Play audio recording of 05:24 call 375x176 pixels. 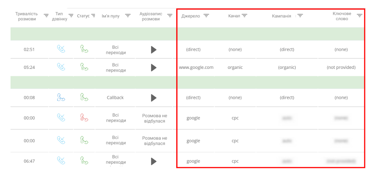click(153, 67)
